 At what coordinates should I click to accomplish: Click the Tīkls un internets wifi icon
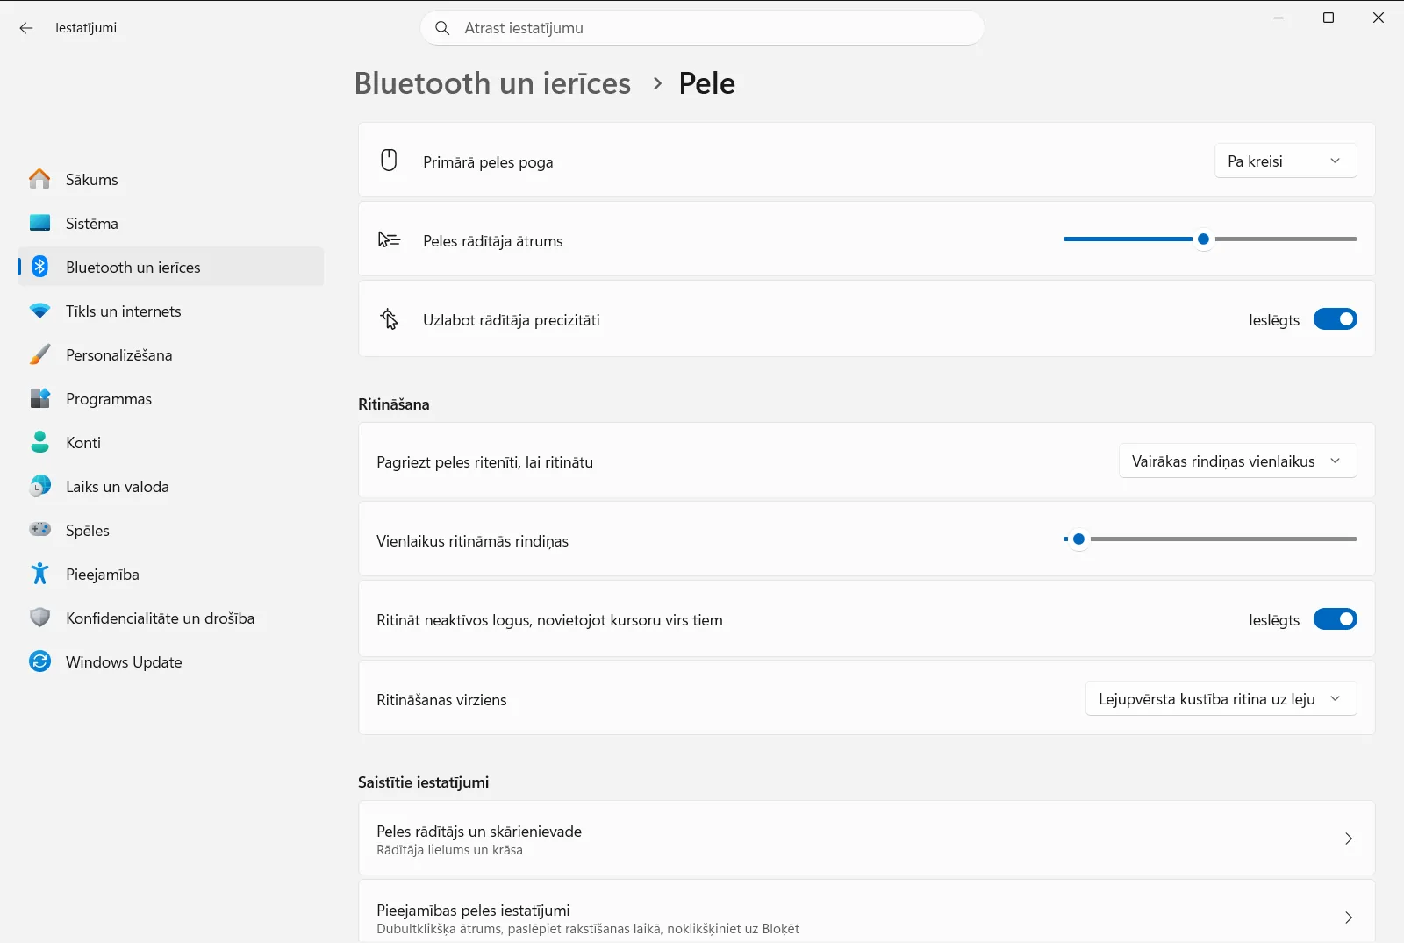(x=39, y=311)
